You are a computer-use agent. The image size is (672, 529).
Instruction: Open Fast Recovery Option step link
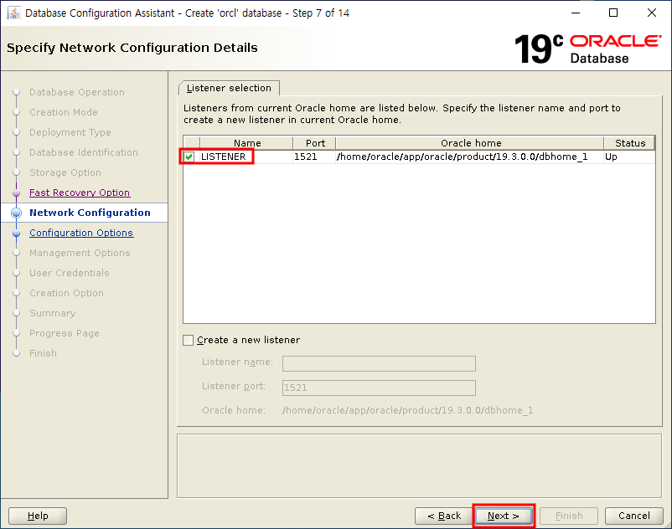80,193
